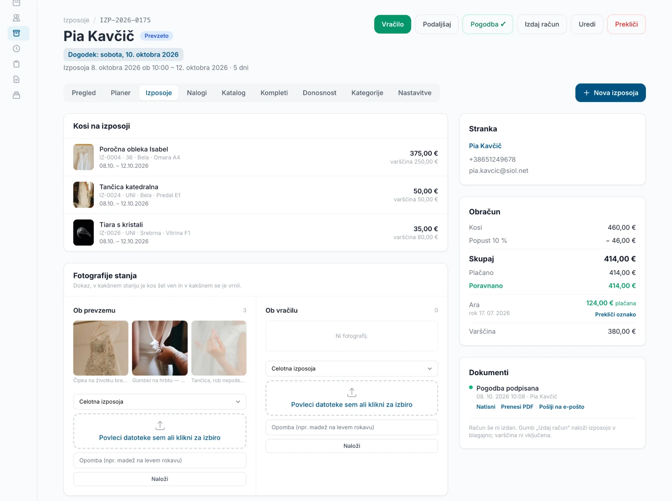672x501 pixels.
Task: Open Tiara s kristali item thumbnail
Action: 84,232
